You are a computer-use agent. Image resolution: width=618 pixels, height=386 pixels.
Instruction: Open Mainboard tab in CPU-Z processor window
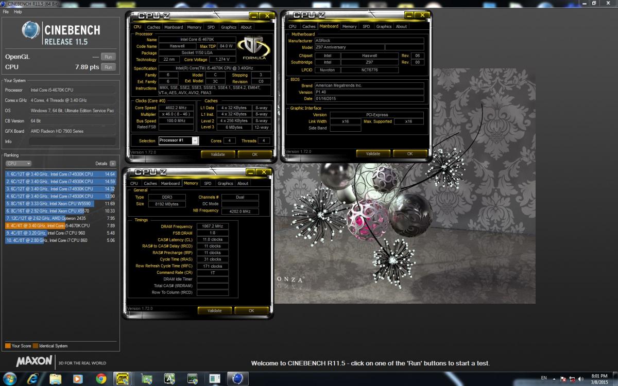point(174,27)
